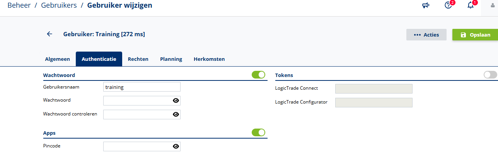Click the user profile avatar icon
Viewport: 498px width, 164px height.
(493, 5)
